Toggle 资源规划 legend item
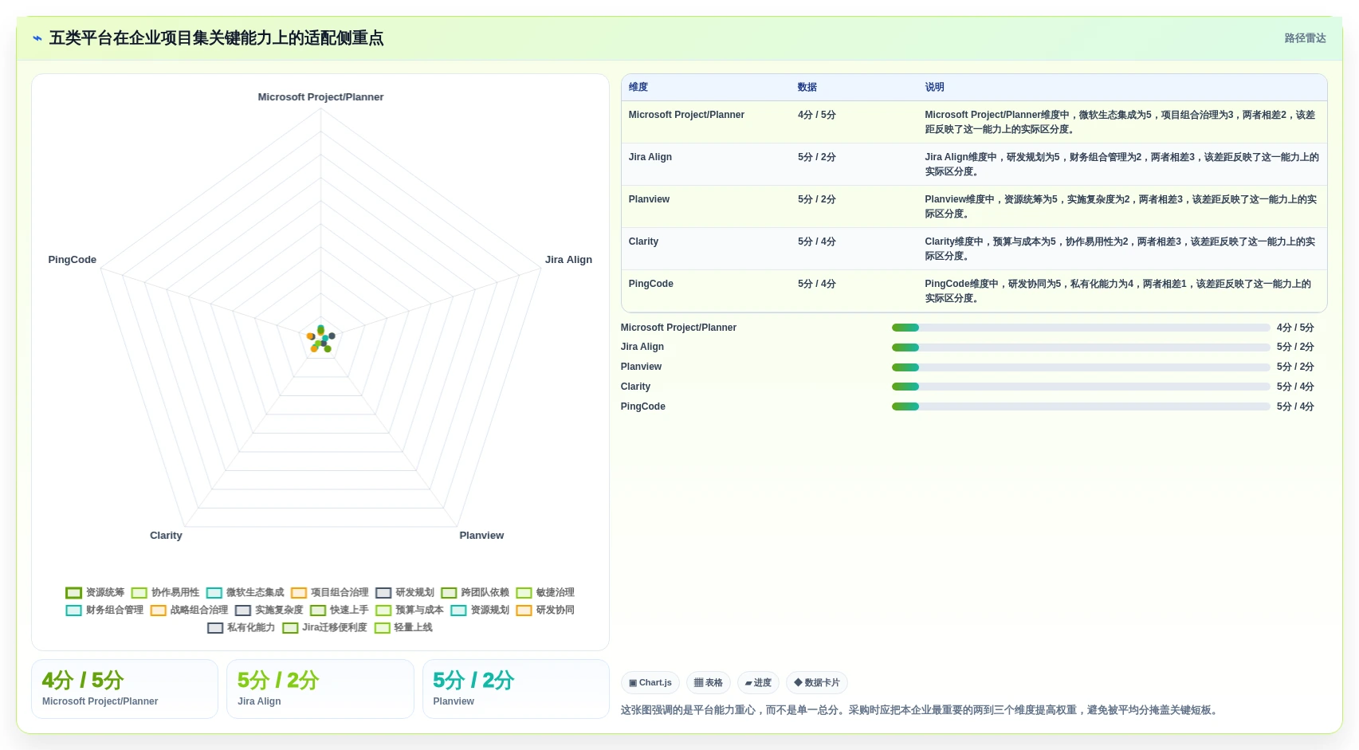This screenshot has width=1359, height=750. [x=480, y=610]
